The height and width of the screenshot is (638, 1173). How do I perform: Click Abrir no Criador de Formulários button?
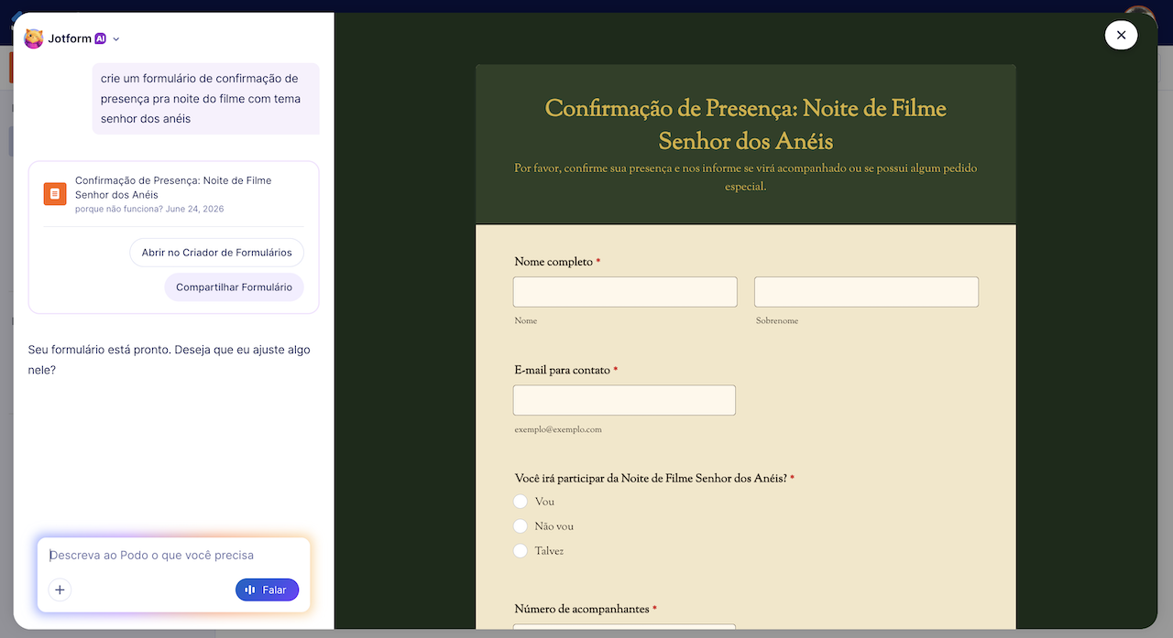(x=217, y=253)
